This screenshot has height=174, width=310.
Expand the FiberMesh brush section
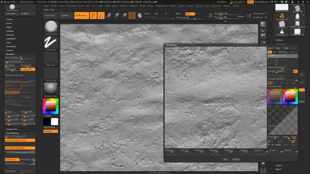pyautogui.click(x=11, y=39)
